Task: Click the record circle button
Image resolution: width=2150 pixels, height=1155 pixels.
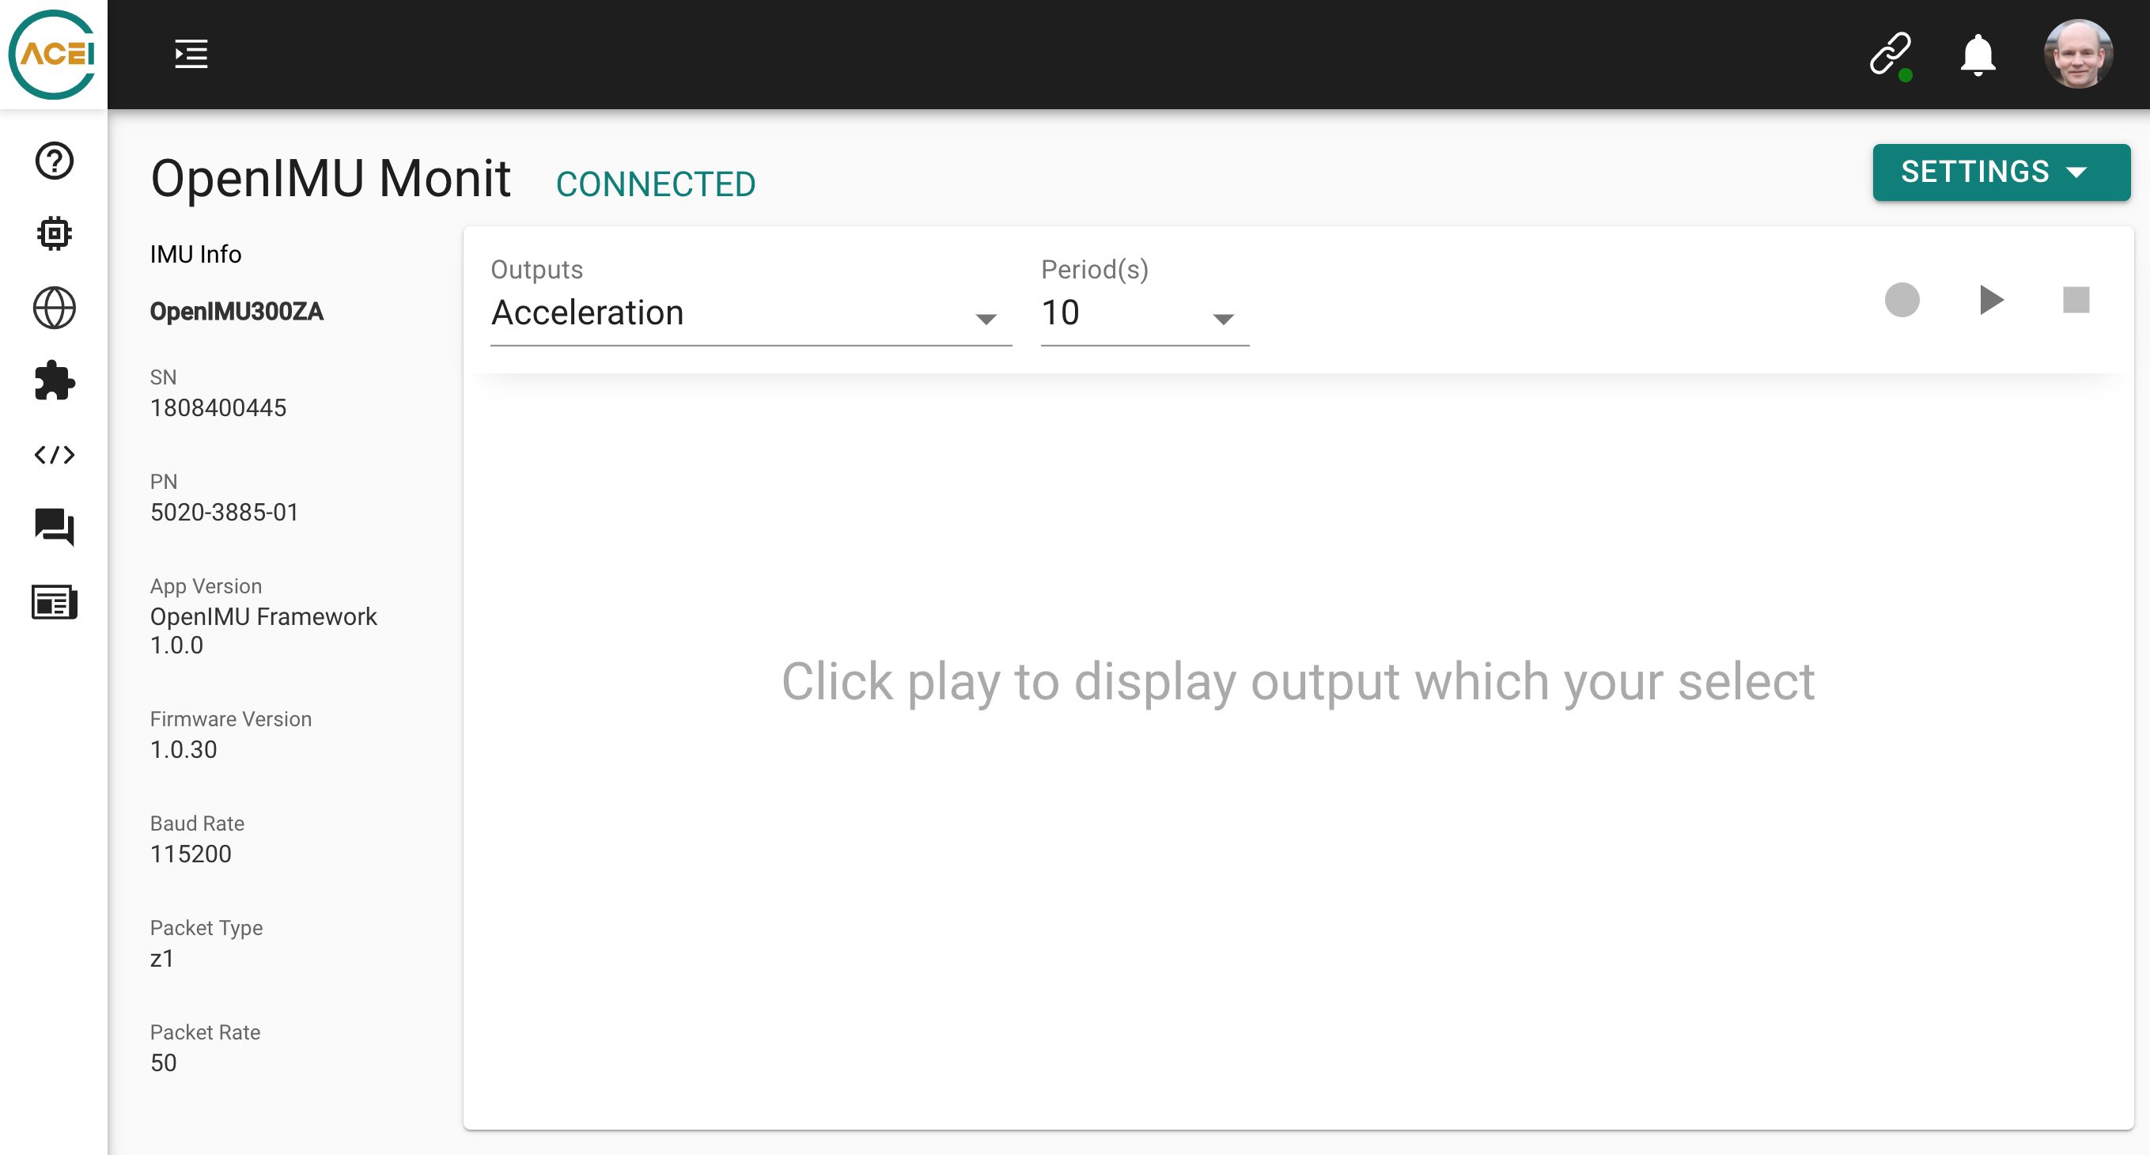Action: tap(1902, 300)
